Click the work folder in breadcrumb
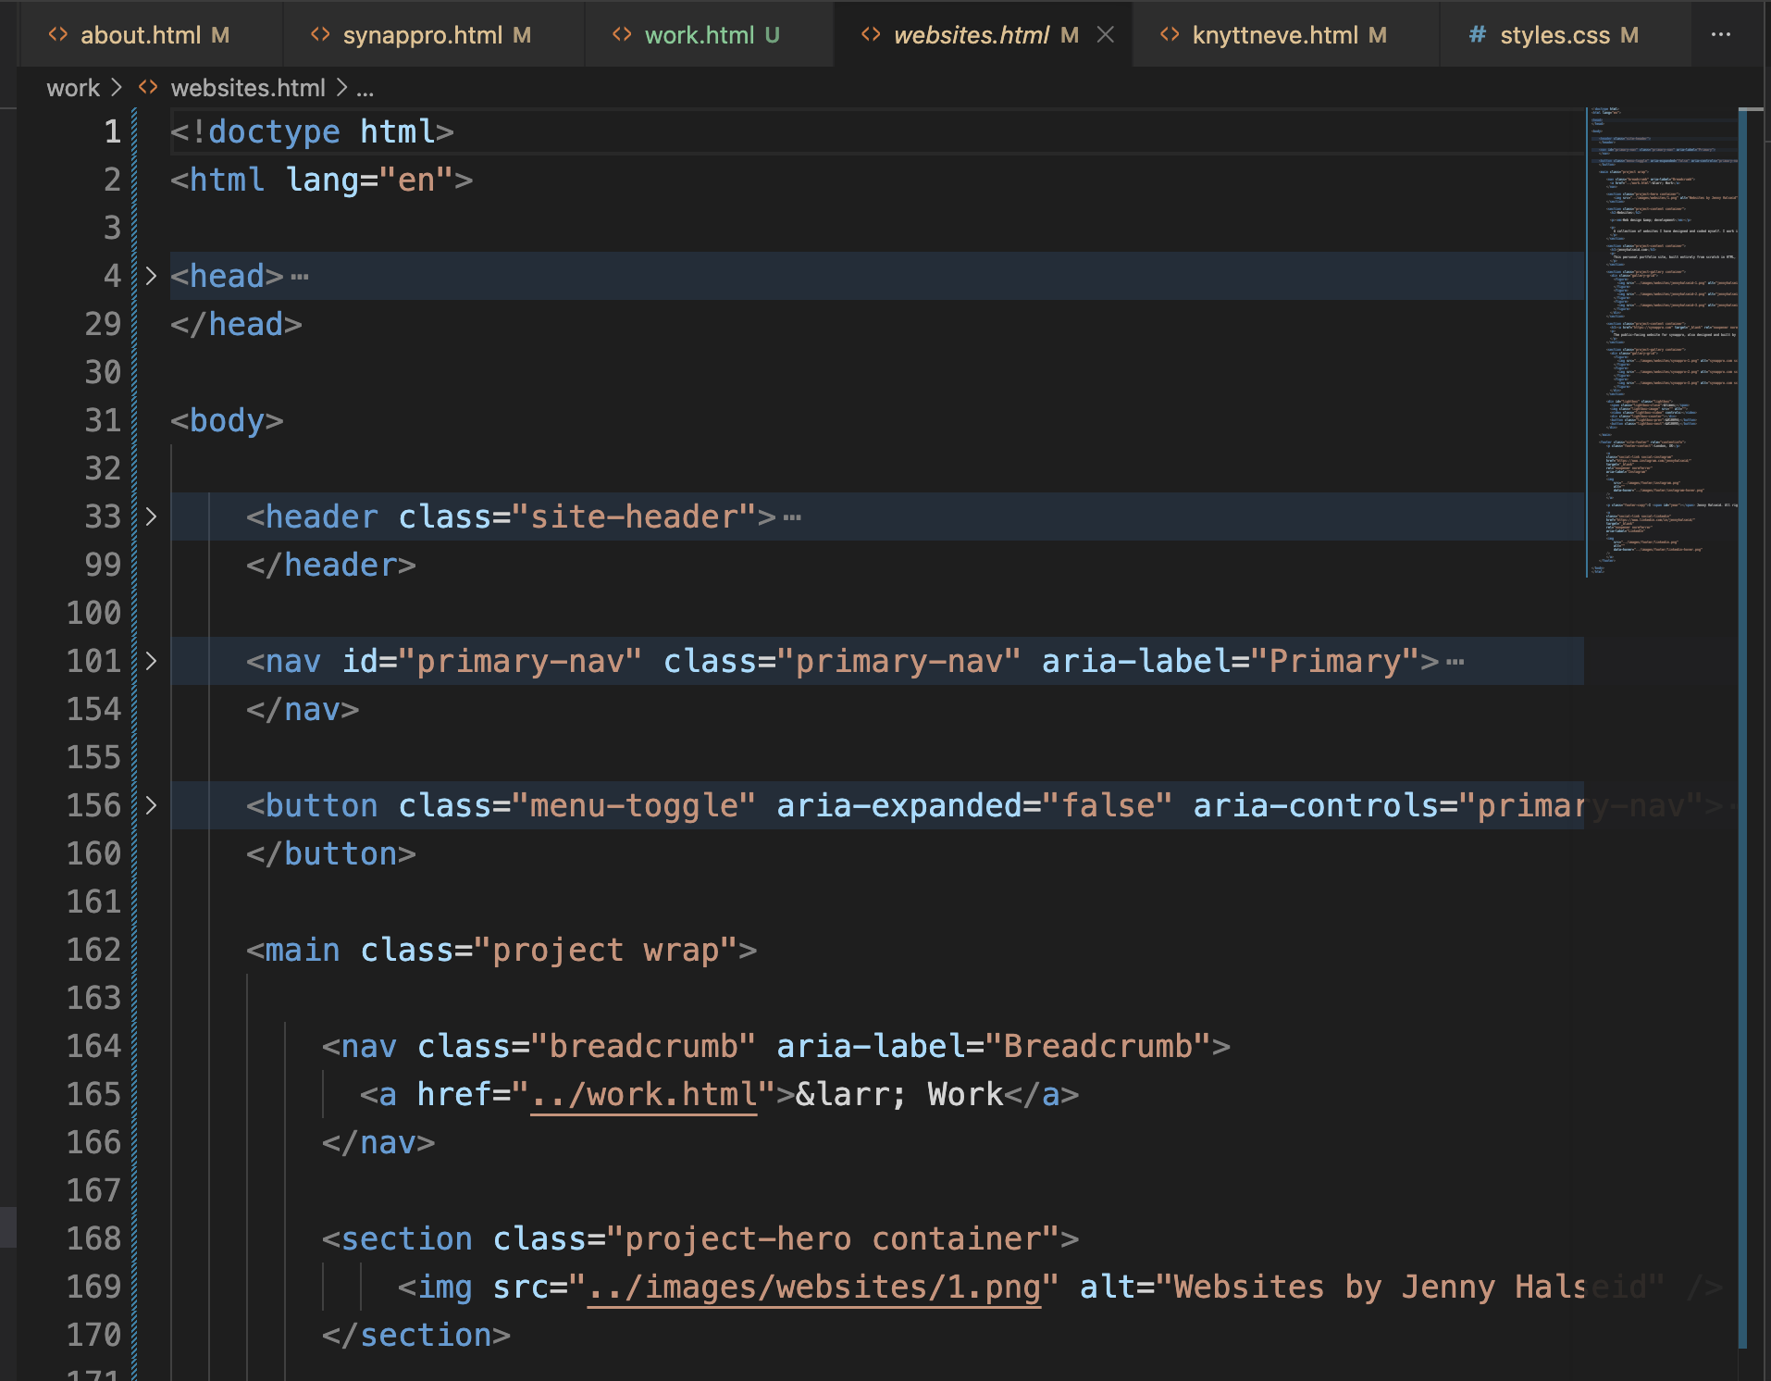The image size is (1771, 1381). [73, 88]
